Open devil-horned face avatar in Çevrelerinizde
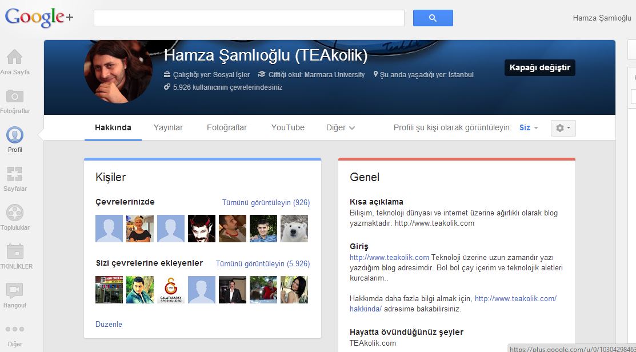 pyautogui.click(x=202, y=229)
